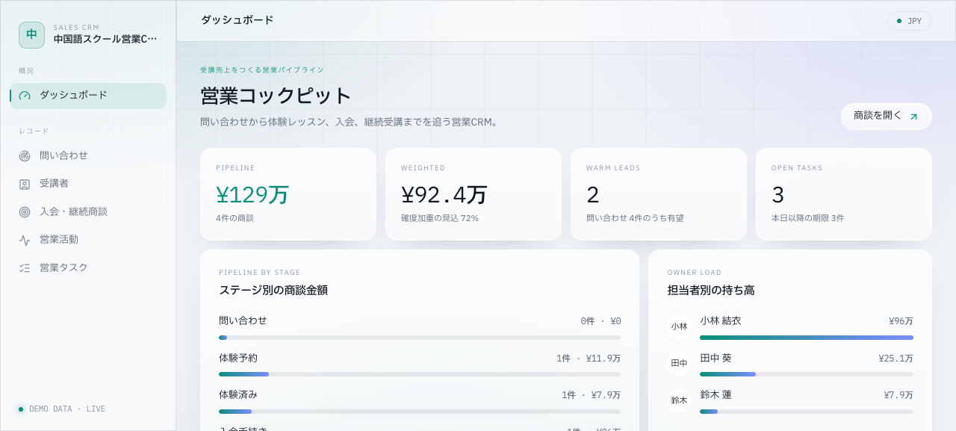The image size is (956, 431).
Task: Click 鈴木 蓮's ¥7.9万 amount
Action: tap(898, 395)
